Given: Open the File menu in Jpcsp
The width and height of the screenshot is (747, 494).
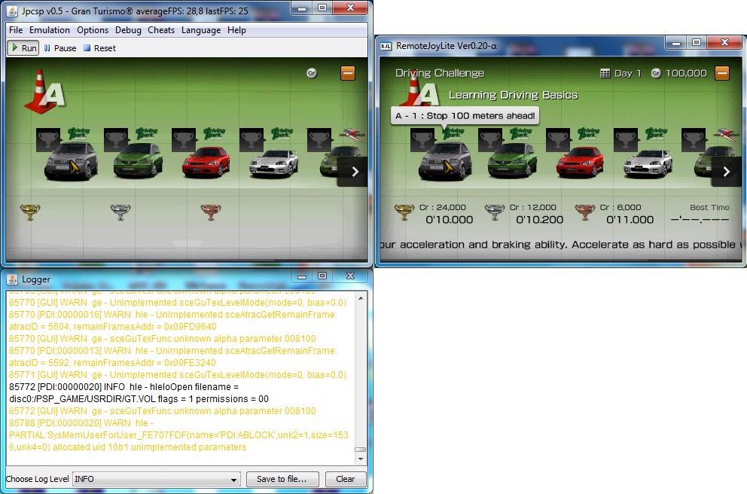Looking at the screenshot, I should pyautogui.click(x=16, y=30).
